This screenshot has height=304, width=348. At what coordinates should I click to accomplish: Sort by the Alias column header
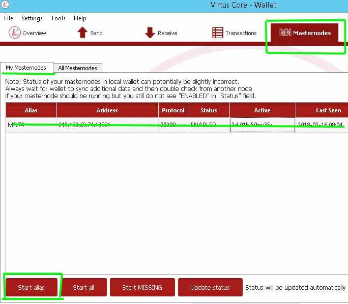coord(31,110)
